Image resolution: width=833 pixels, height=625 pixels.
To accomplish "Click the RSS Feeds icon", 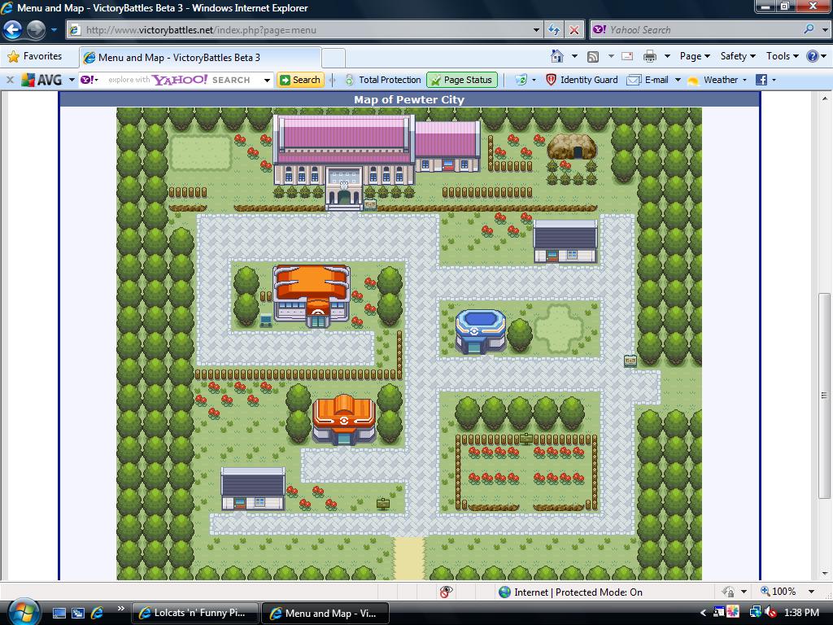I will point(593,56).
